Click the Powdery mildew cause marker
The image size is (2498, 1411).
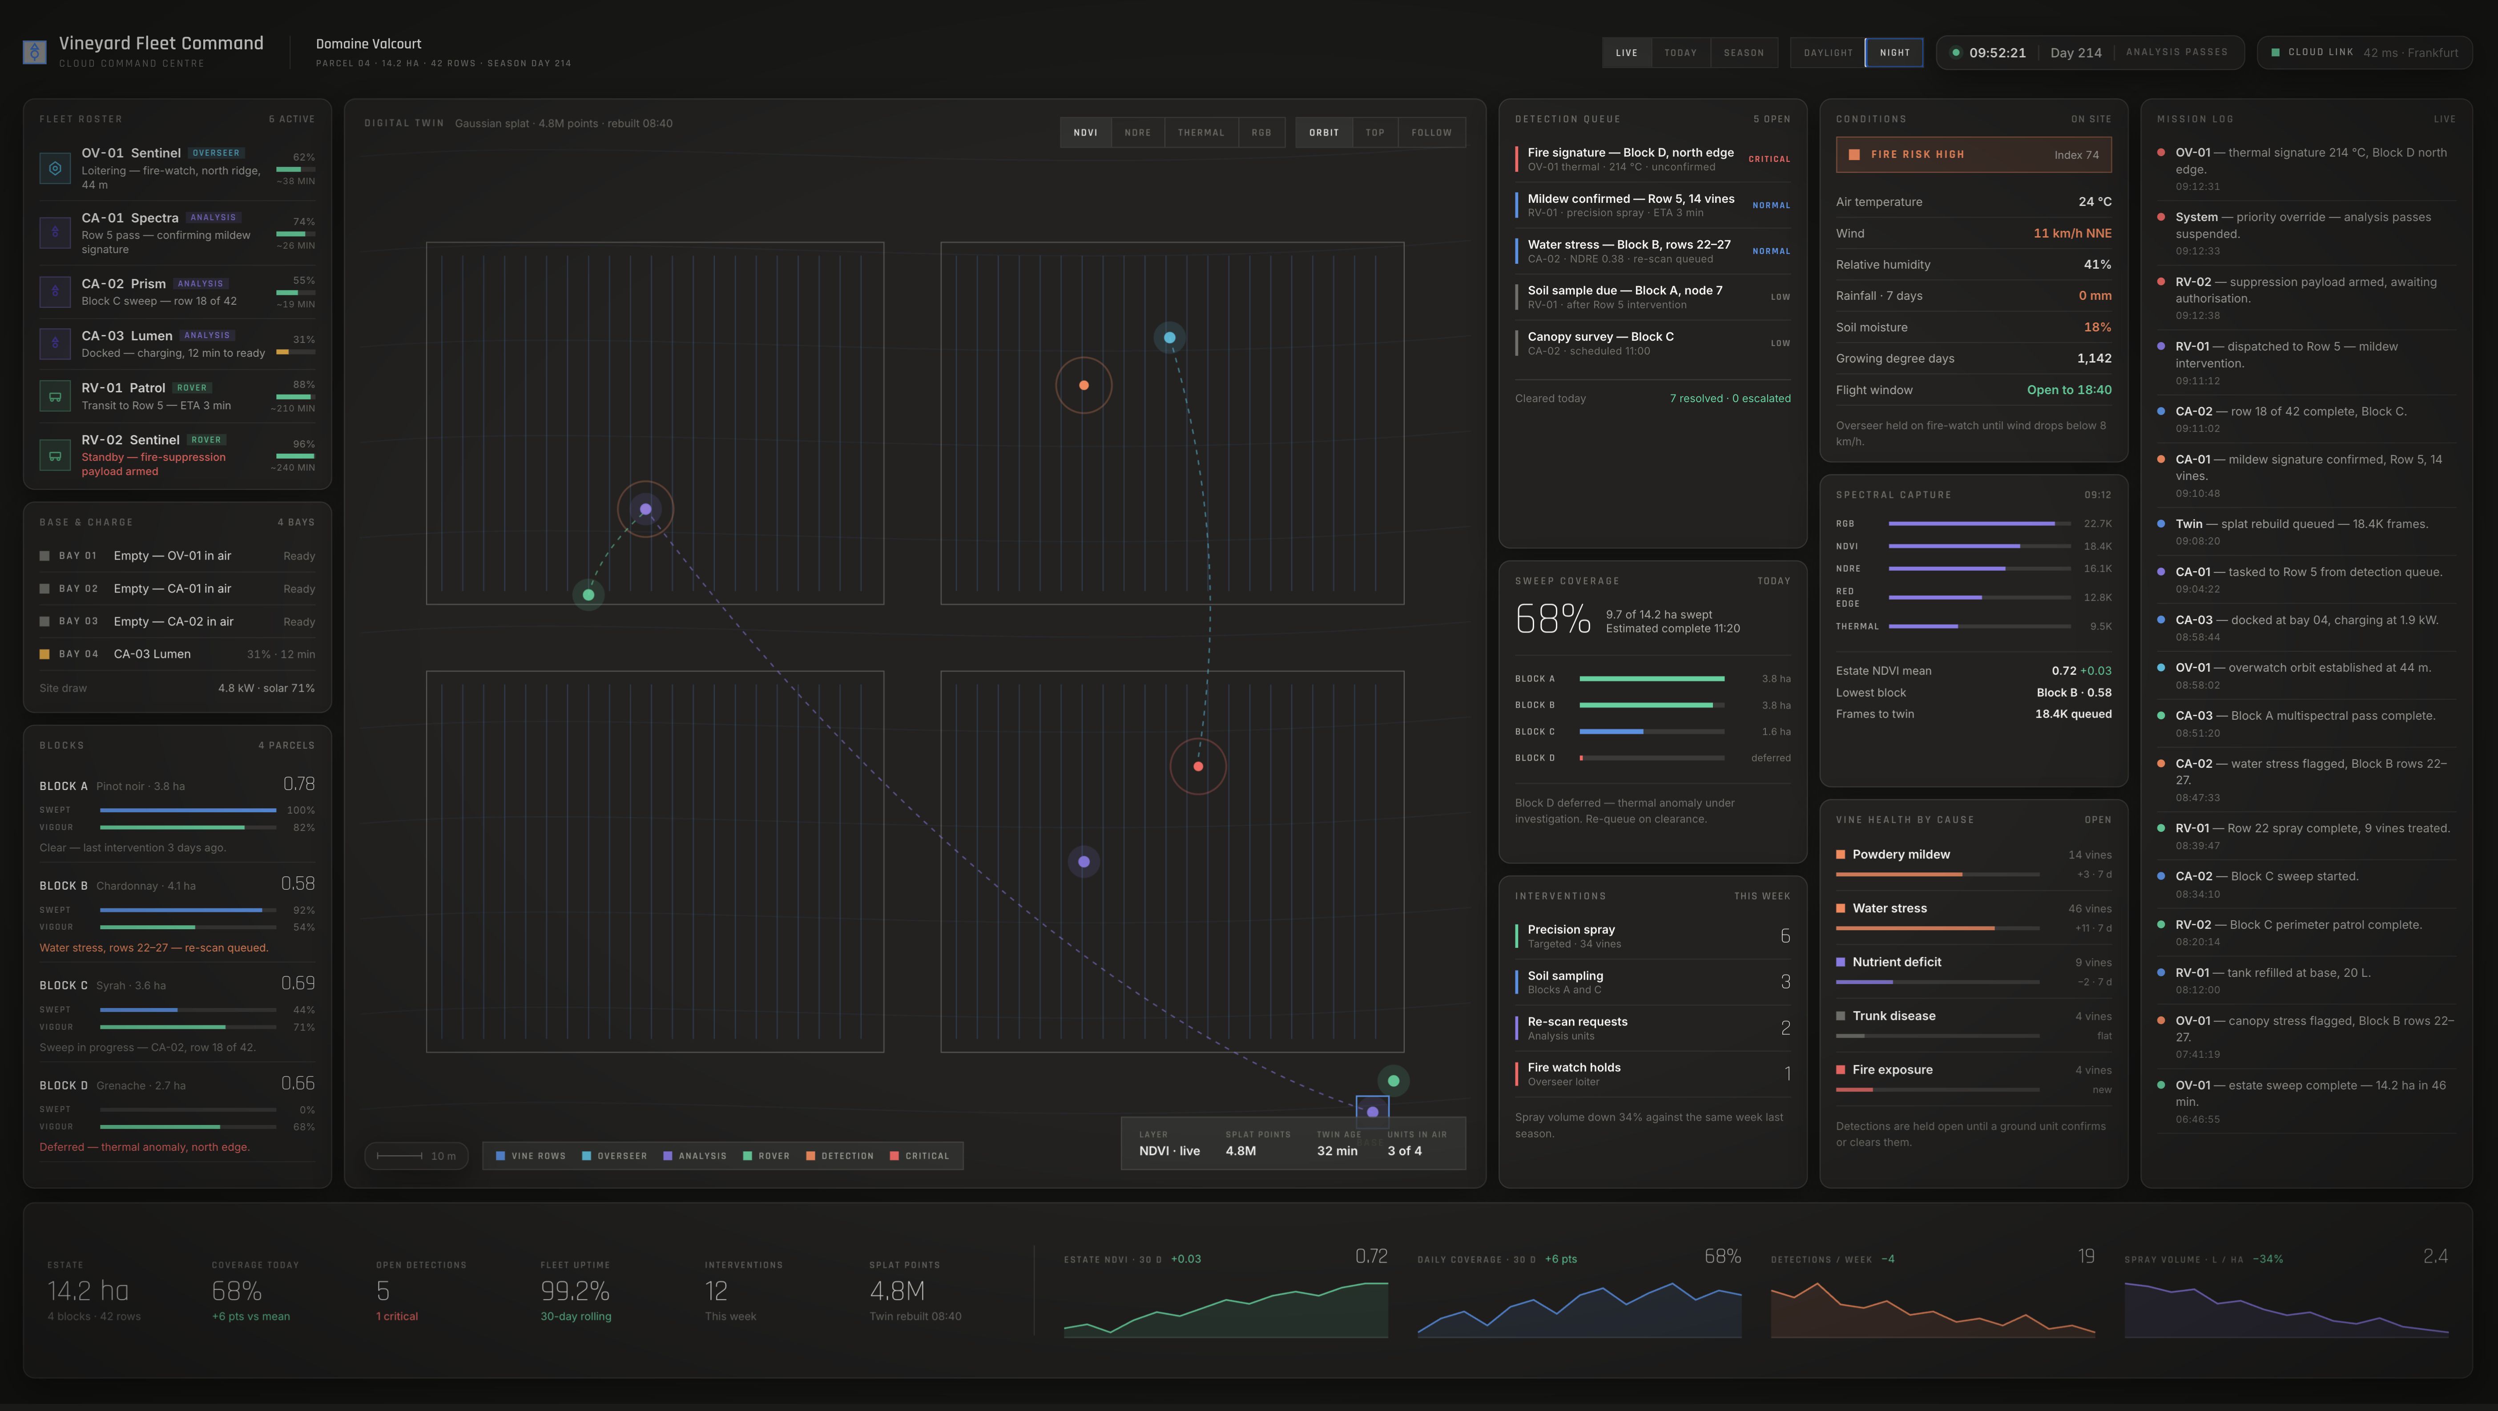coord(1841,855)
